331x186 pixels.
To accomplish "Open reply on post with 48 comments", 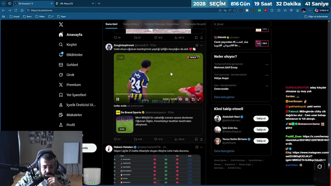I will (117, 38).
